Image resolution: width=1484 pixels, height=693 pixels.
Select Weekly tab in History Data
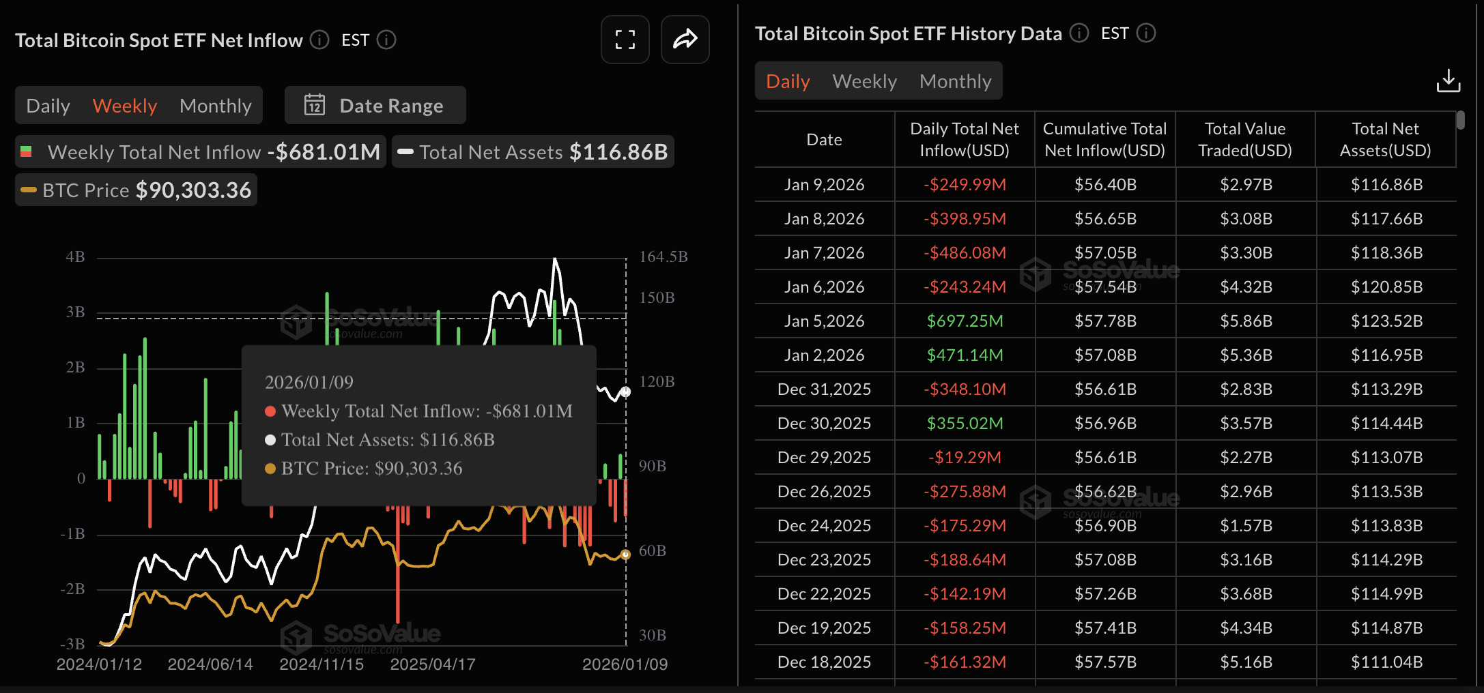click(x=864, y=80)
